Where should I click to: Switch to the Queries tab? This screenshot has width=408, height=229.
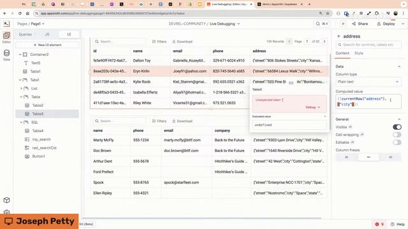[25, 34]
